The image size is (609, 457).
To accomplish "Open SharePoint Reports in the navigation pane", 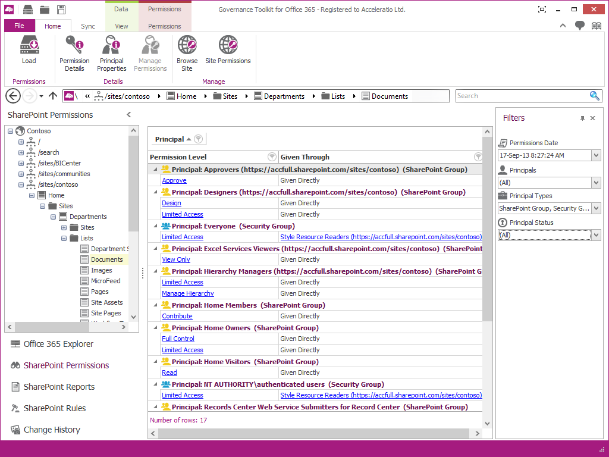I will click(59, 387).
